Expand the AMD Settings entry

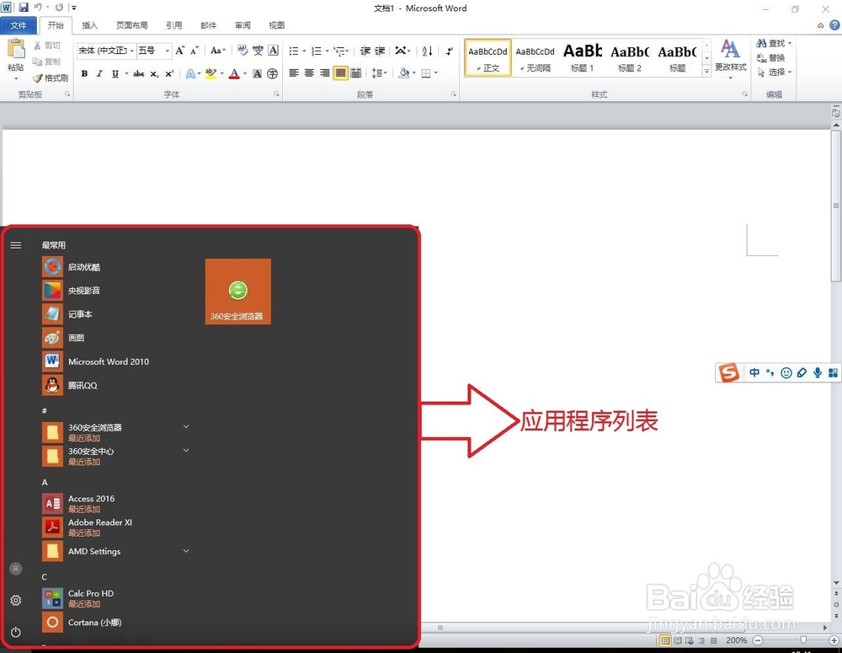[186, 551]
